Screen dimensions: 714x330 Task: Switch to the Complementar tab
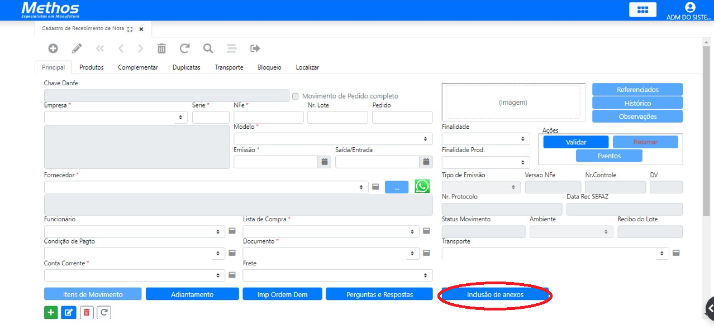(138, 67)
